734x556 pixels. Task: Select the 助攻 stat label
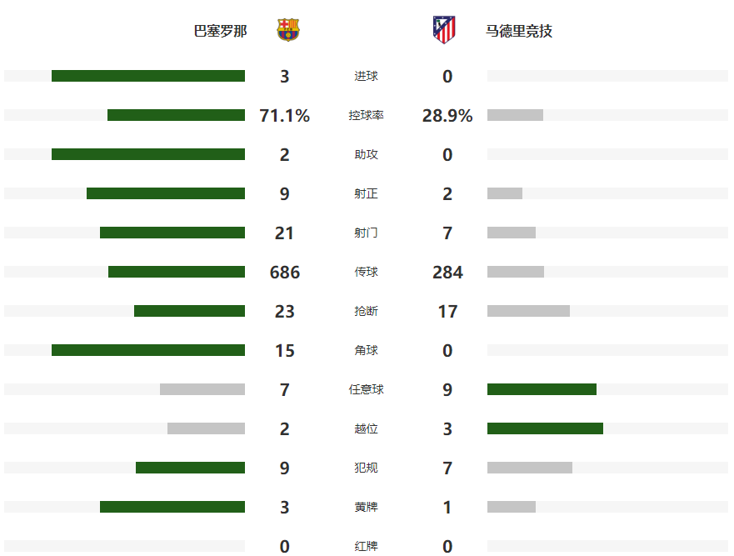366,154
